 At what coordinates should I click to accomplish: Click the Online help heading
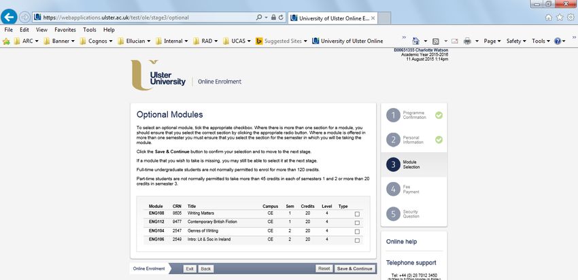coord(401,242)
